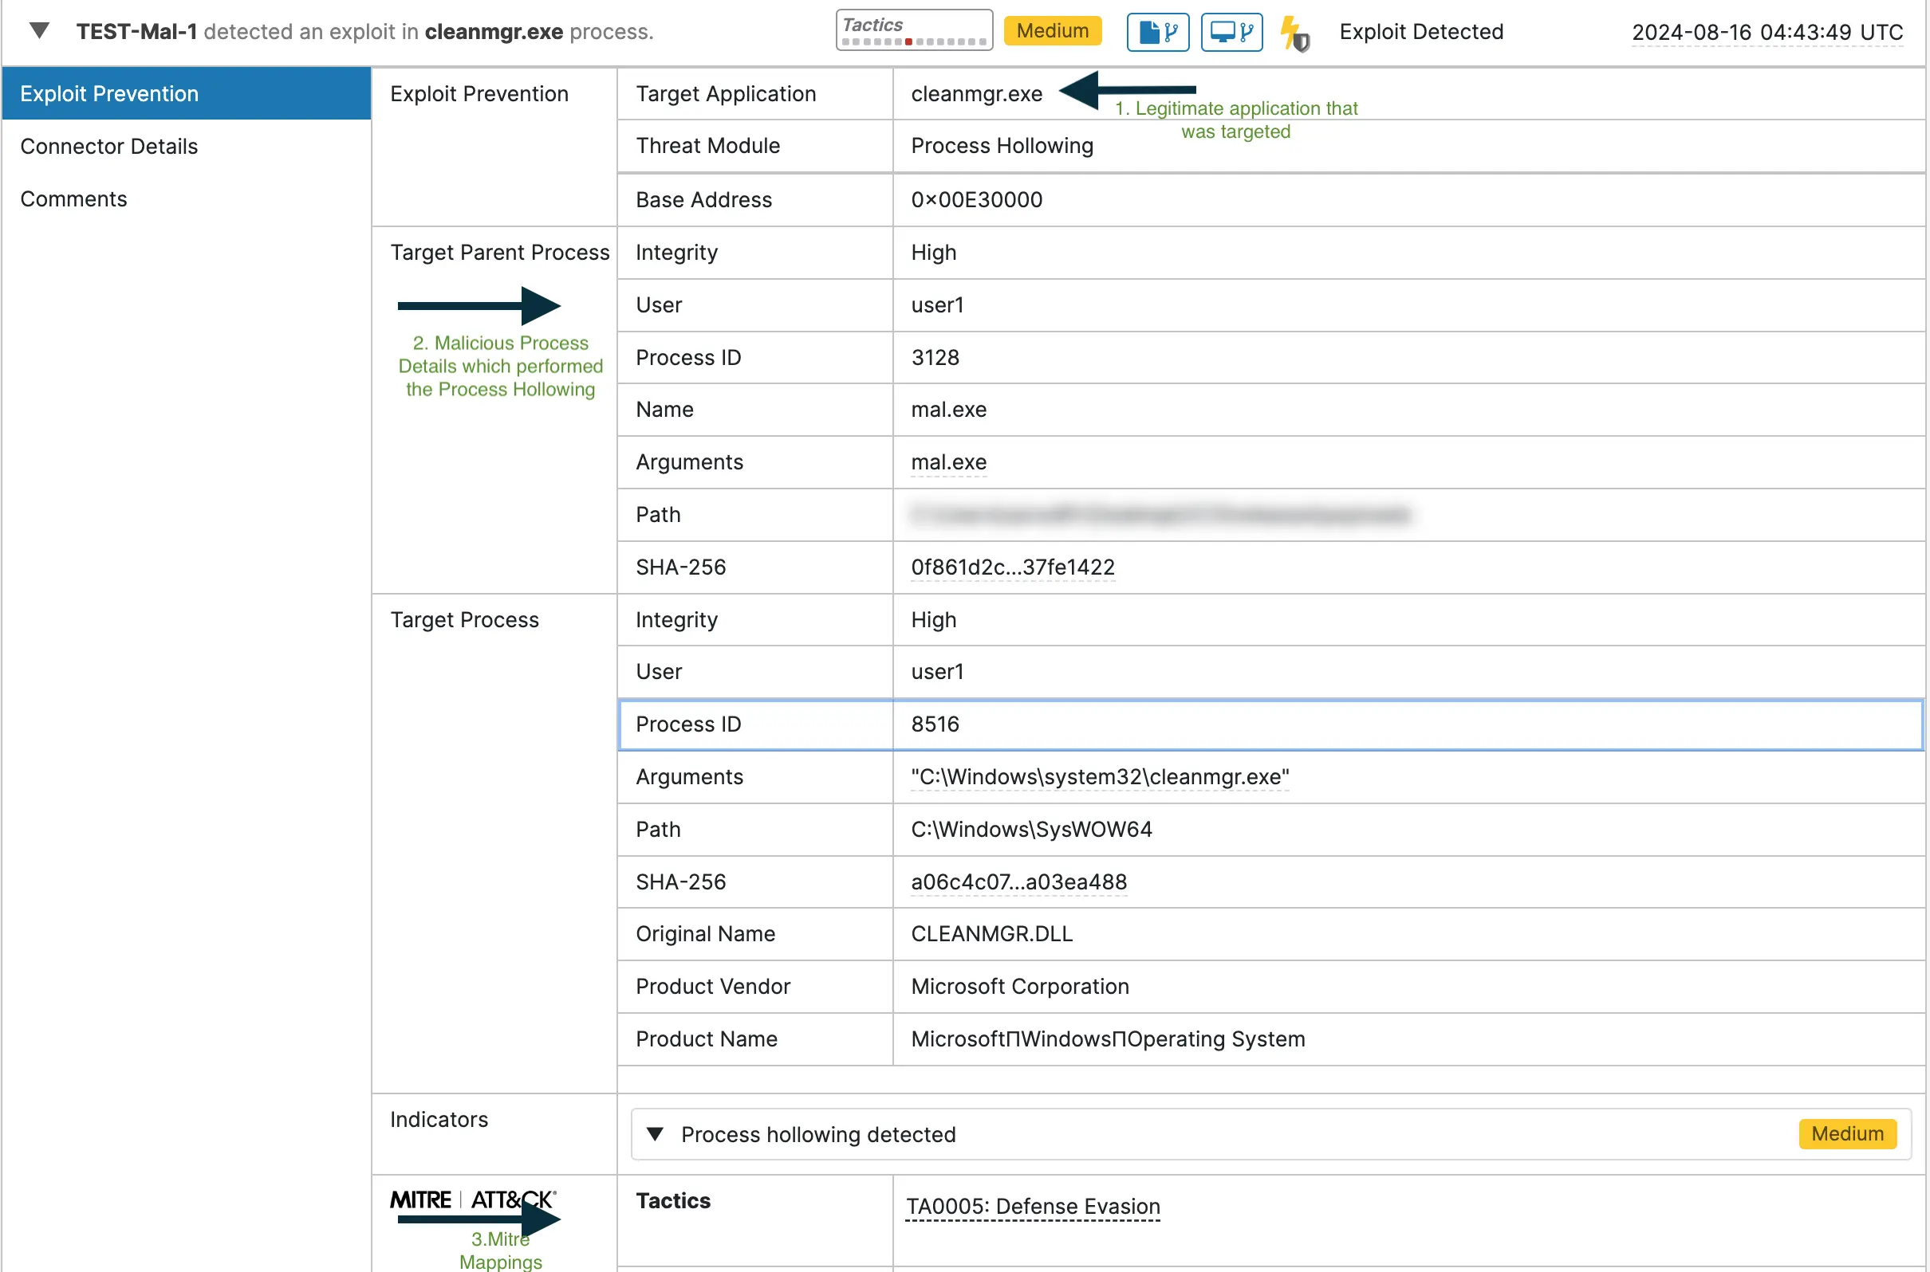
Task: Click the target process SHA-256 hash a06c4c07...a03ea488
Action: pyautogui.click(x=1018, y=881)
